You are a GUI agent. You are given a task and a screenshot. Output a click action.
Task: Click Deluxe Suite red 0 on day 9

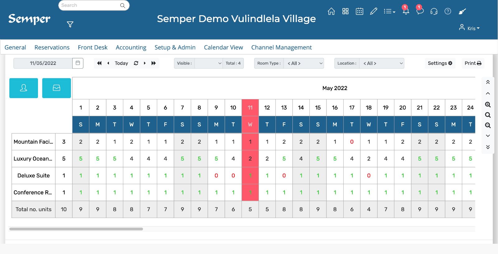point(216,175)
